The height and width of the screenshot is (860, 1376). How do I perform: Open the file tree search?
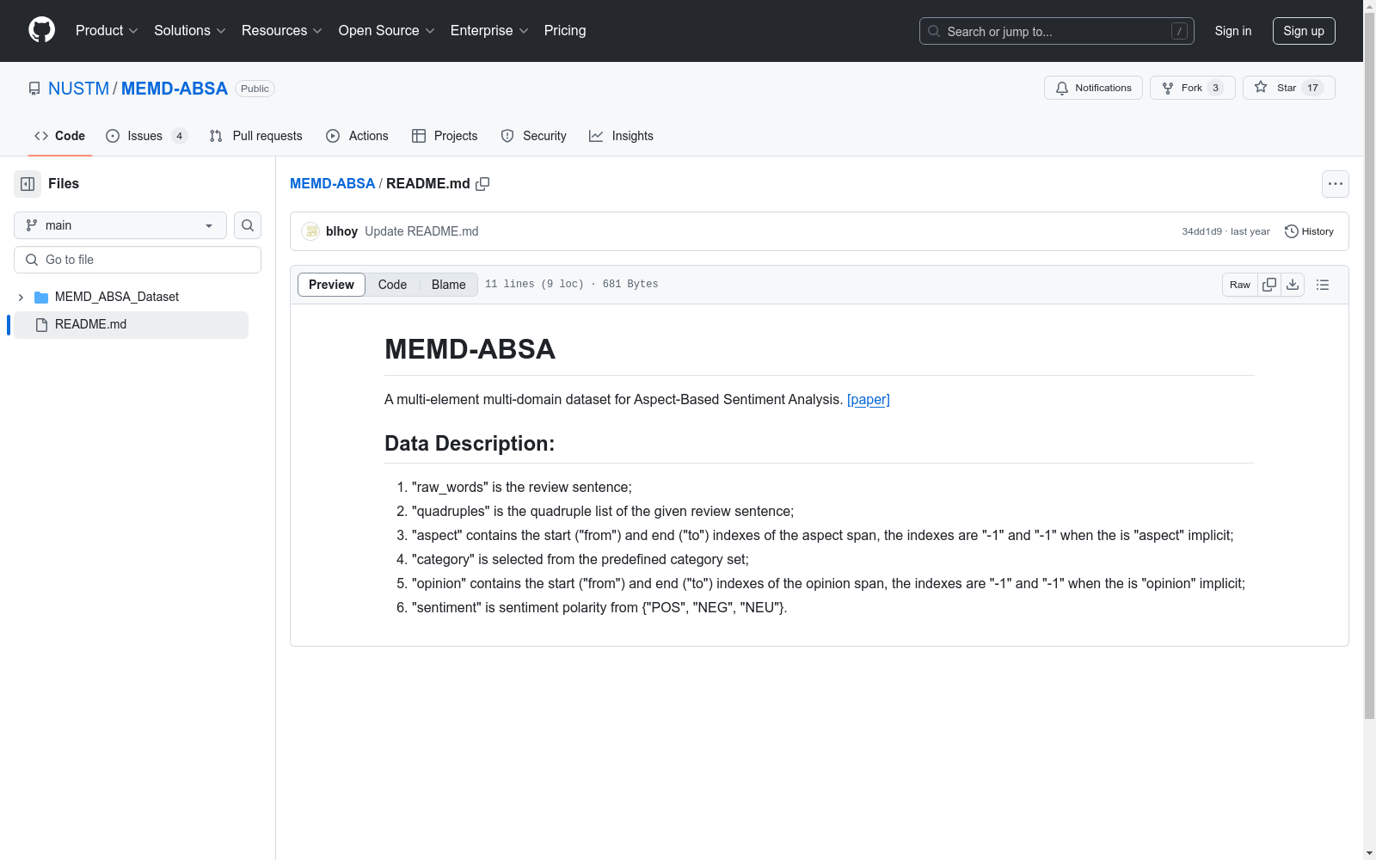(247, 225)
